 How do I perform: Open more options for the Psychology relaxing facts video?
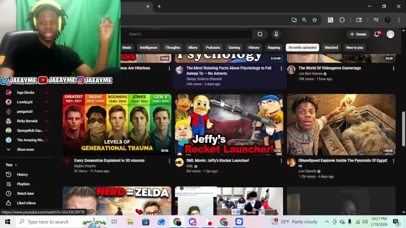click(x=281, y=68)
